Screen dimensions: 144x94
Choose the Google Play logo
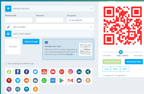tap(62, 80)
